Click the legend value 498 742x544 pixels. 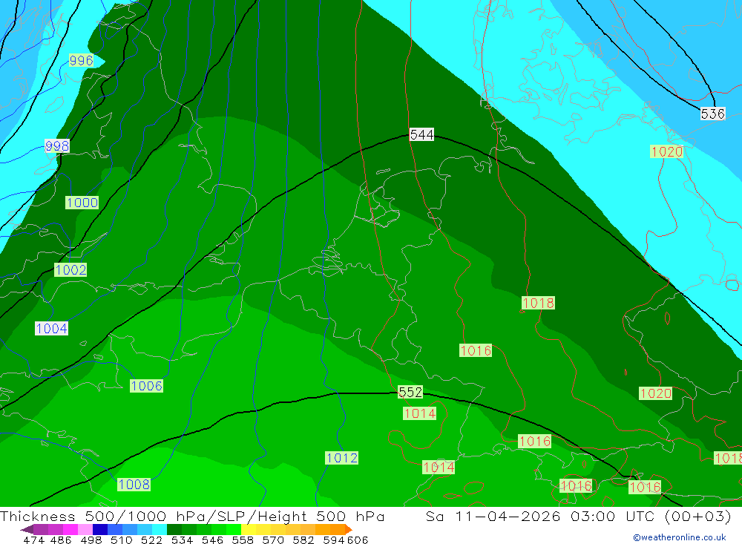(x=91, y=540)
